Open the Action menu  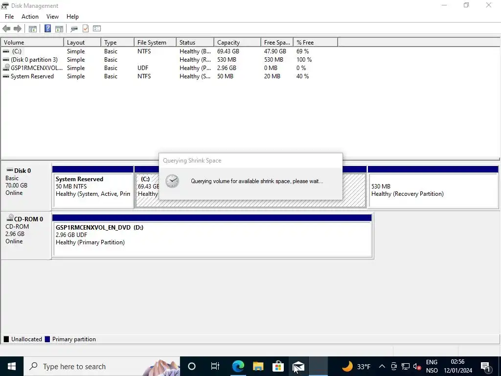coord(30,17)
